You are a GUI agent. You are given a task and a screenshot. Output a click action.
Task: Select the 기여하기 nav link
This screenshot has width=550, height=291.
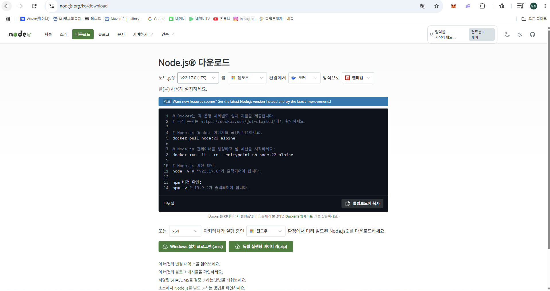(143, 34)
